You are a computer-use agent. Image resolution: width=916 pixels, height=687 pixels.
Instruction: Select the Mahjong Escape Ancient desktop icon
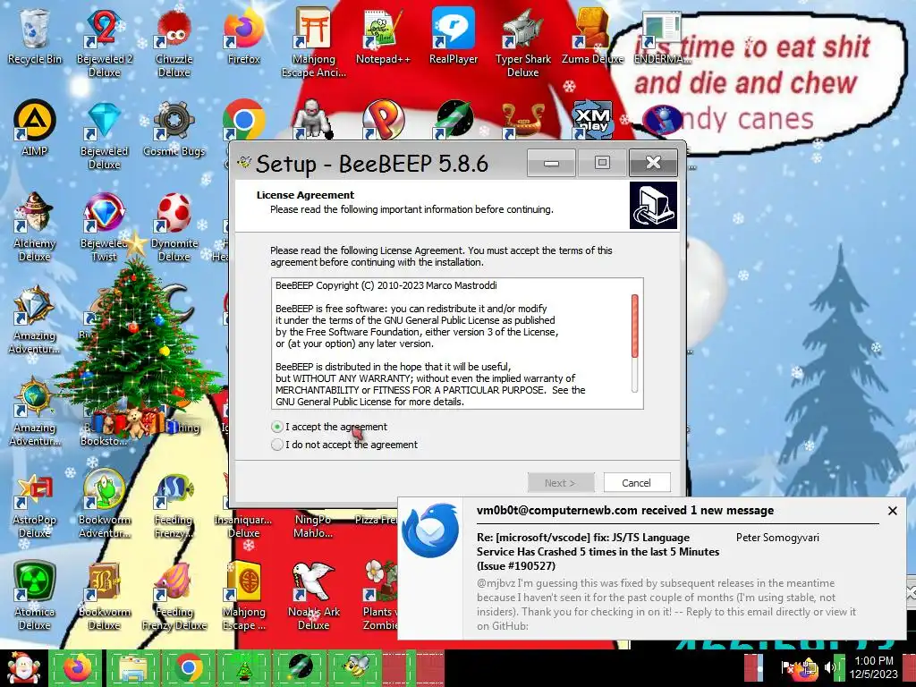pos(313,44)
